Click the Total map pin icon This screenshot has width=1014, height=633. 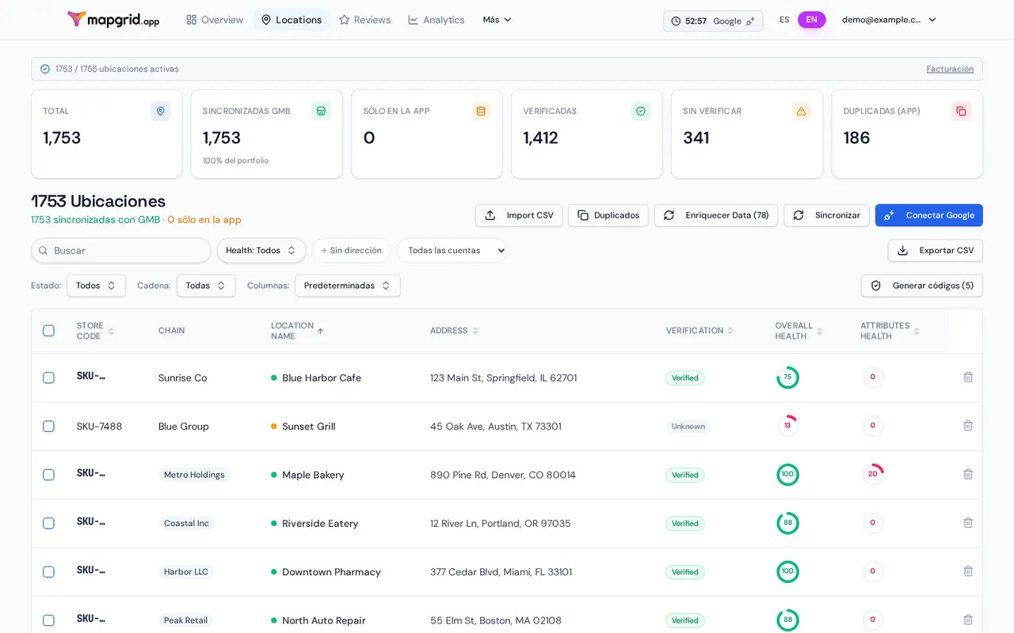point(161,111)
